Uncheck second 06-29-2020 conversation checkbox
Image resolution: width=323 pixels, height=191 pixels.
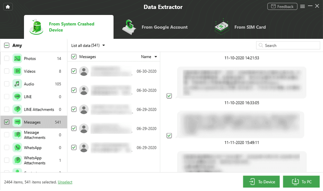pyautogui.click(x=74, y=128)
